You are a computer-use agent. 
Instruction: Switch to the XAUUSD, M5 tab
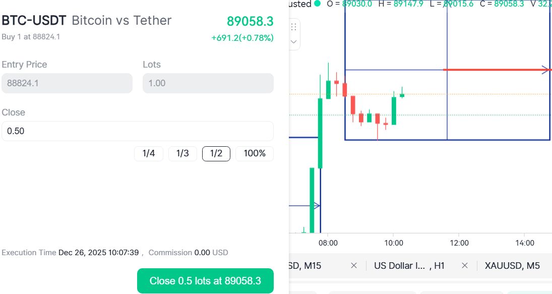[x=512, y=265]
